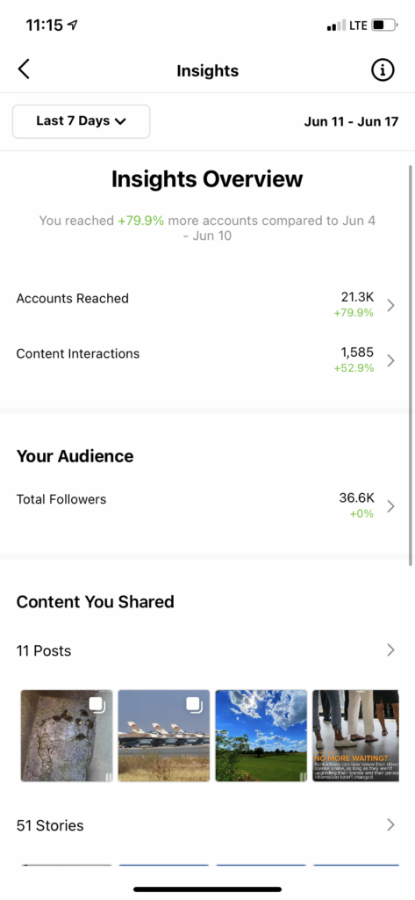The height and width of the screenshot is (900, 415).
Task: Open the Content Interactions row
Action: coord(206,360)
